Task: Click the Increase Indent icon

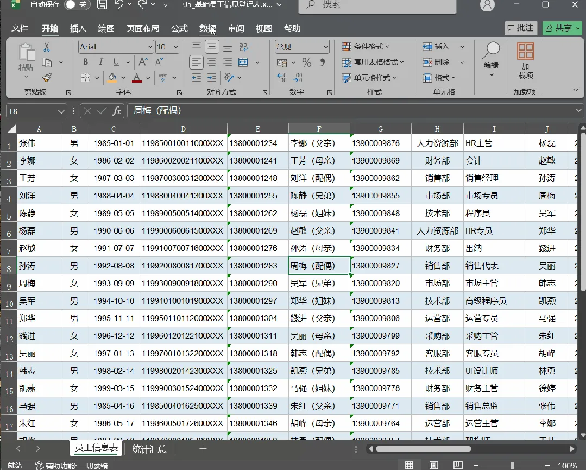Action: 212,78
